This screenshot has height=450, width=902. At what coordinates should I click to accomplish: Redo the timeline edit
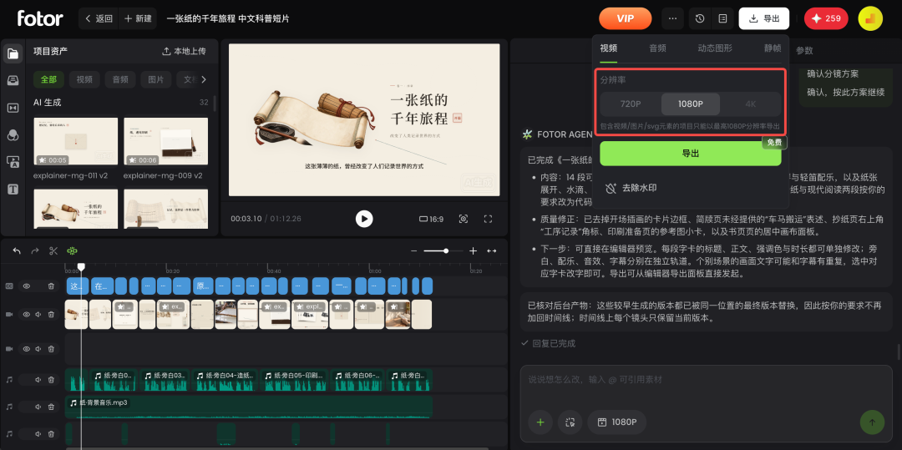[35, 250]
